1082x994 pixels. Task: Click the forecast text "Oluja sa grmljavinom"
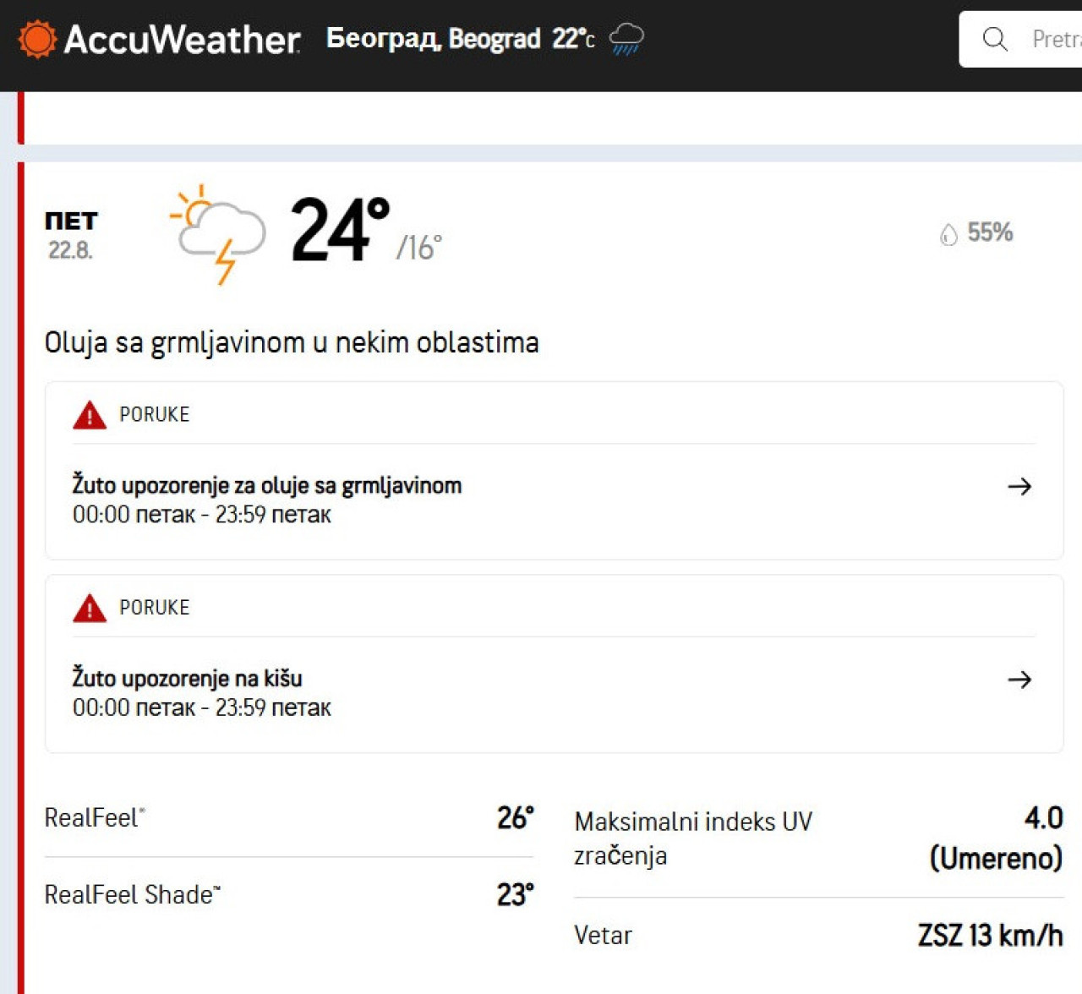(x=292, y=342)
